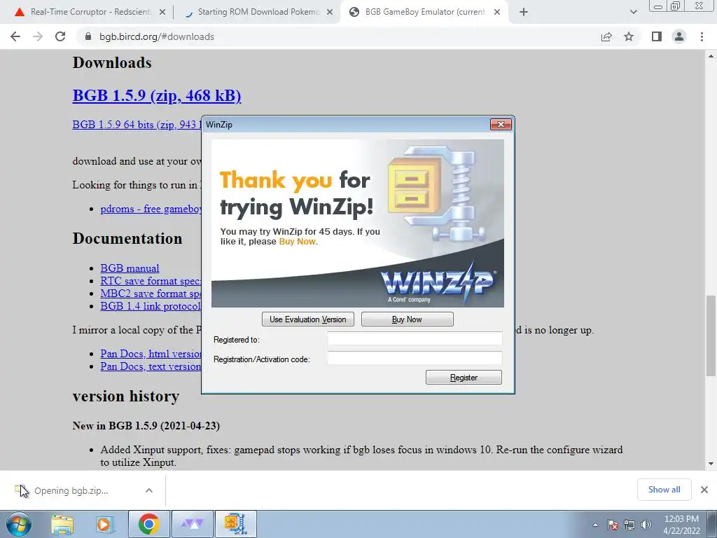Close the Starting ROM Download tab

click(330, 13)
